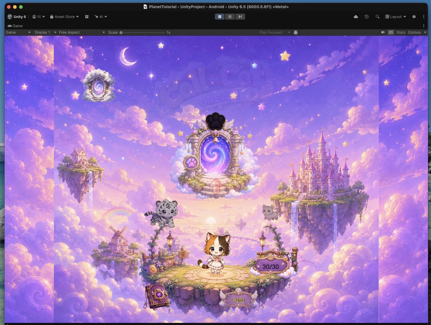
Task: Step forward one frame
Action: pyautogui.click(x=240, y=16)
